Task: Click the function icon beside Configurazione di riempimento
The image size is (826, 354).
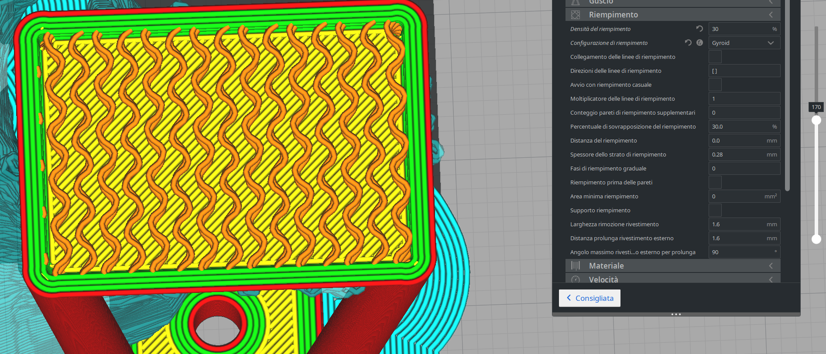Action: pos(699,43)
